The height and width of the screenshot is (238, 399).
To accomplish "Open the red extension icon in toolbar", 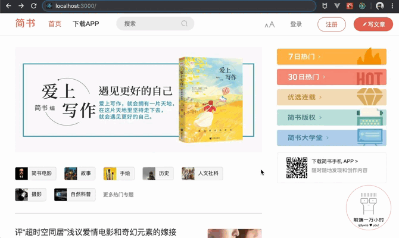I will pyautogui.click(x=350, y=6).
